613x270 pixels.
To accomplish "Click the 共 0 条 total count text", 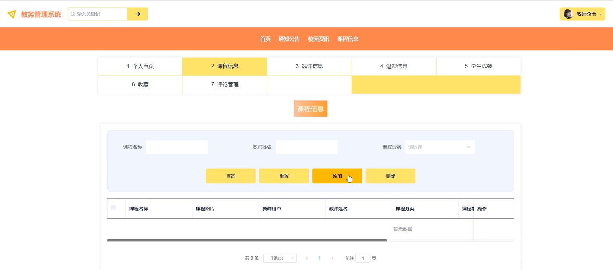I will coord(252,258).
